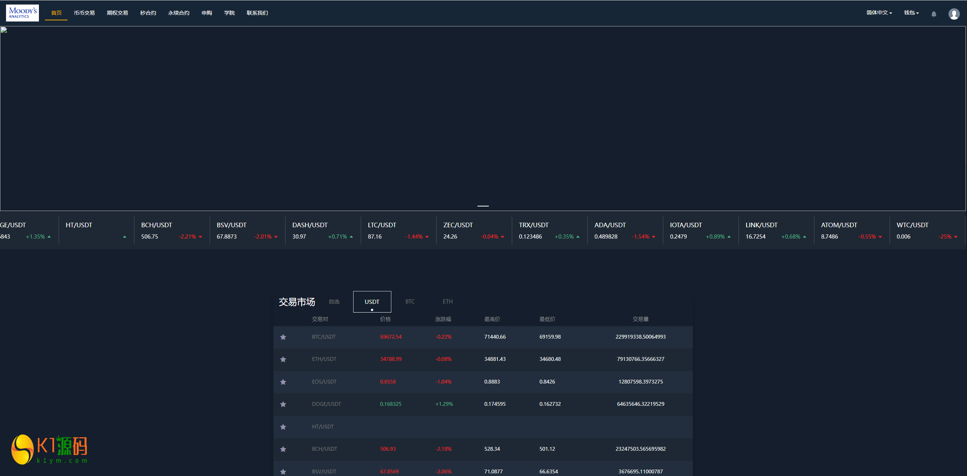967x476 pixels.
Task: Click the K1 source code watermark logo
Action: tap(49, 449)
